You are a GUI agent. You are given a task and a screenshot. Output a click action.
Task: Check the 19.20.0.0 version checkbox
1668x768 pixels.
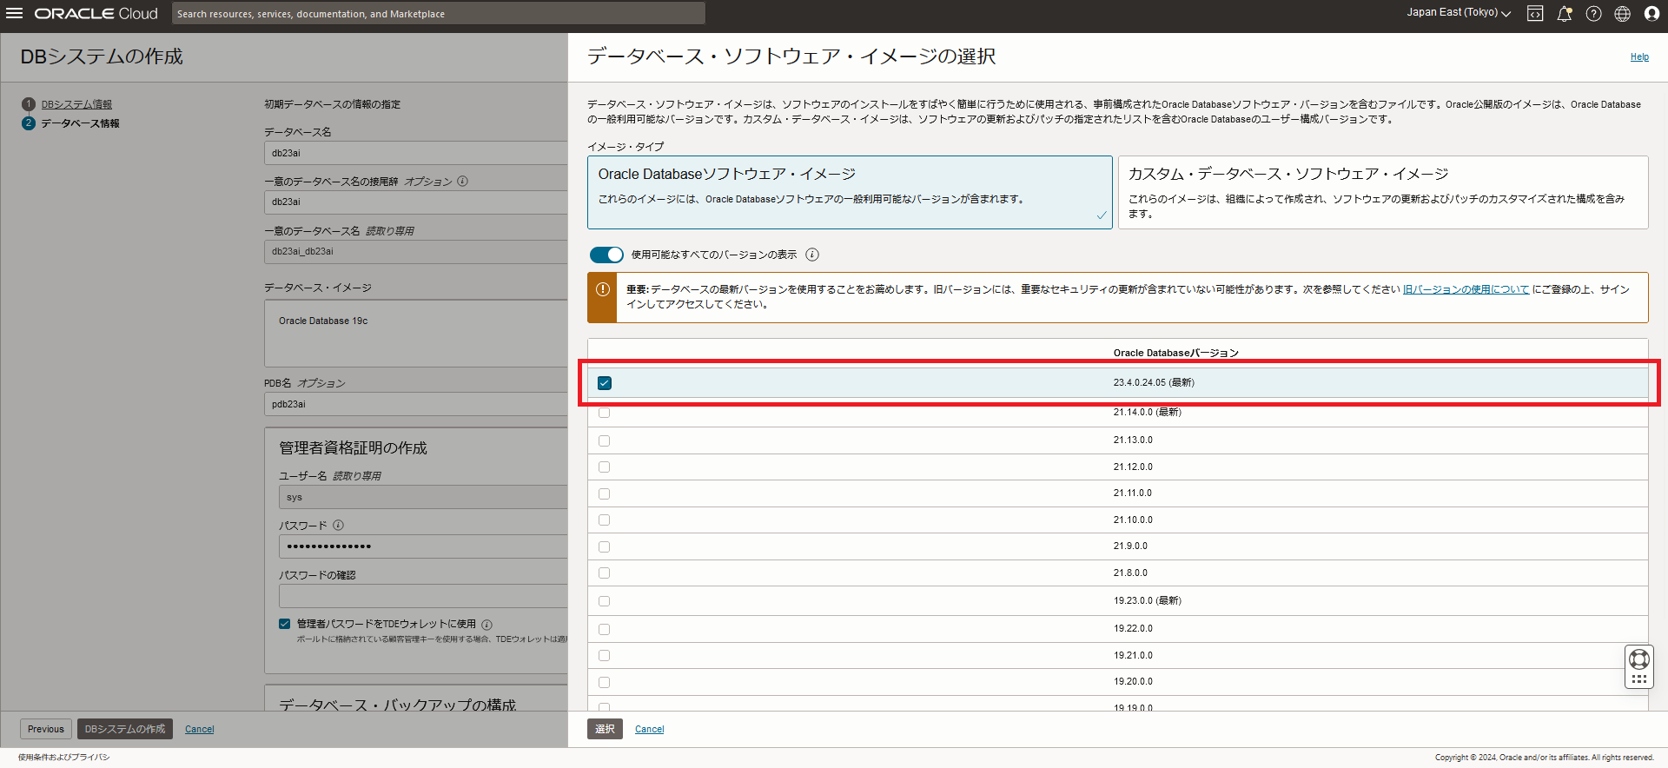[x=605, y=682]
